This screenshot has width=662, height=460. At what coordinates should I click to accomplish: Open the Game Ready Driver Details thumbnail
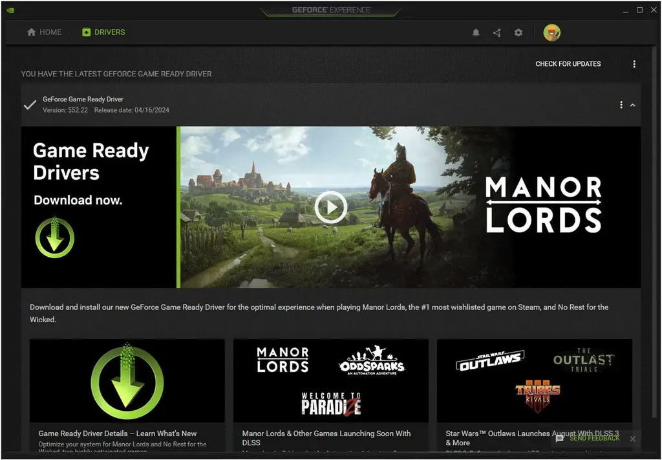[127, 380]
